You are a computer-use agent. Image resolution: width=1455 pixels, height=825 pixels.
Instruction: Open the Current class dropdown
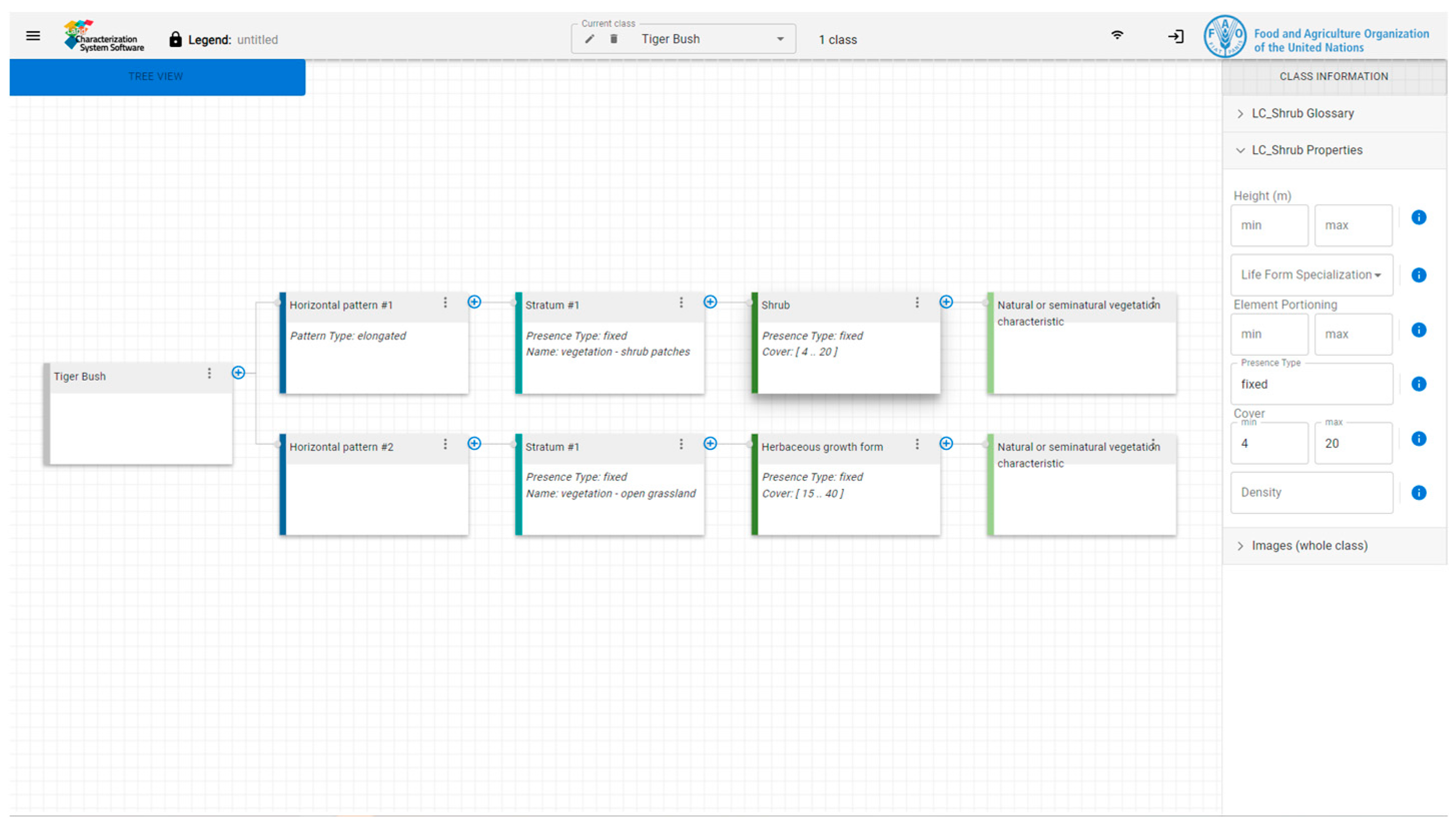(x=780, y=39)
